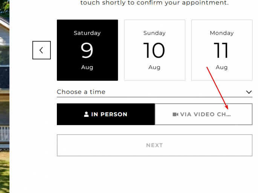Click the large number 10

[x=154, y=50]
